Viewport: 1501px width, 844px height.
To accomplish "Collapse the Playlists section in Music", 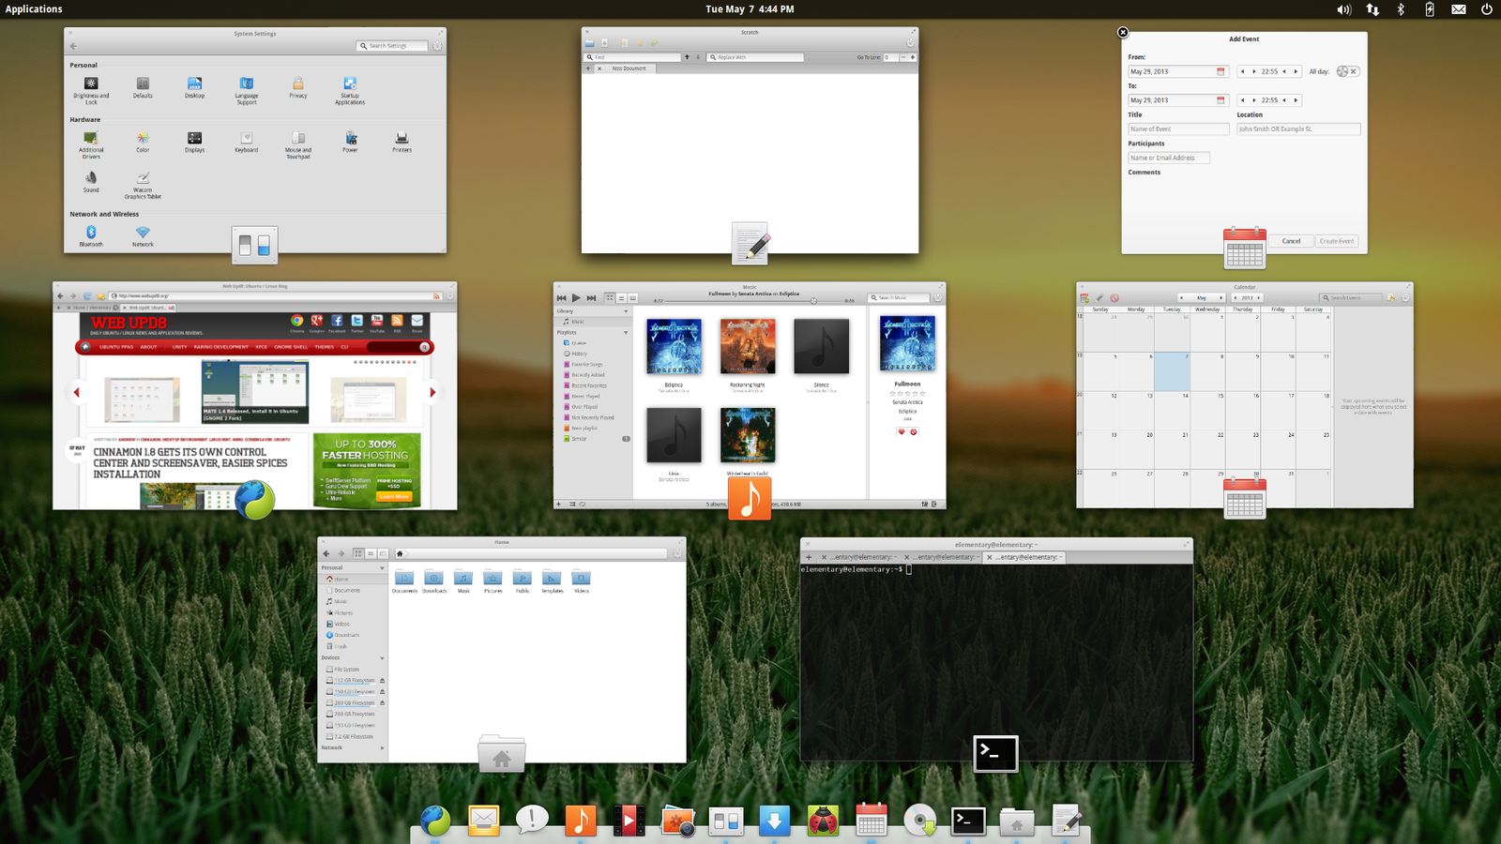I will [x=626, y=332].
